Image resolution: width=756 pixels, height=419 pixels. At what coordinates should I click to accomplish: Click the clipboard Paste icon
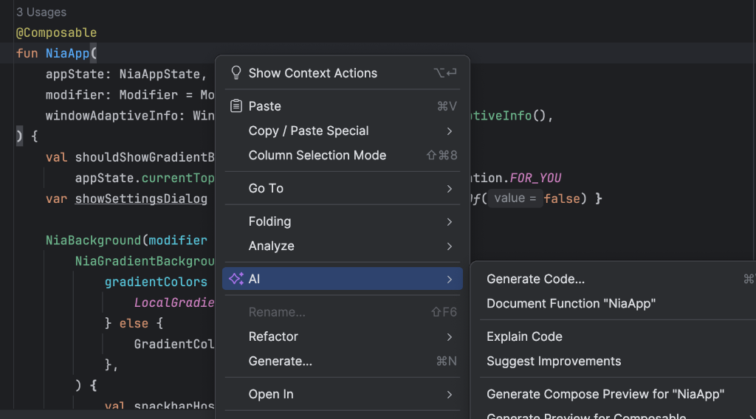(x=236, y=106)
